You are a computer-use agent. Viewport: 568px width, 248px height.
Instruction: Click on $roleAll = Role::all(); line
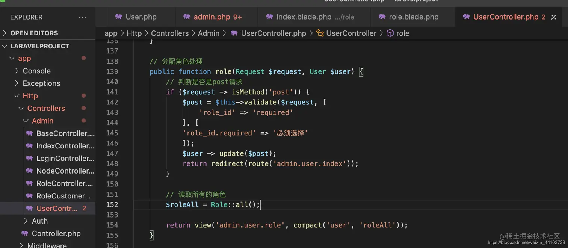pyautogui.click(x=213, y=204)
